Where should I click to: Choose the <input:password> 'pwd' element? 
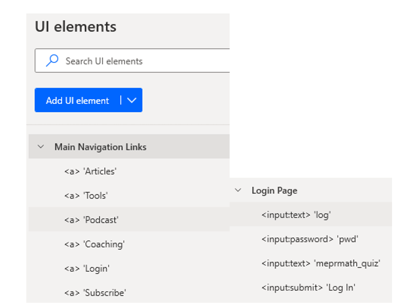tap(309, 239)
